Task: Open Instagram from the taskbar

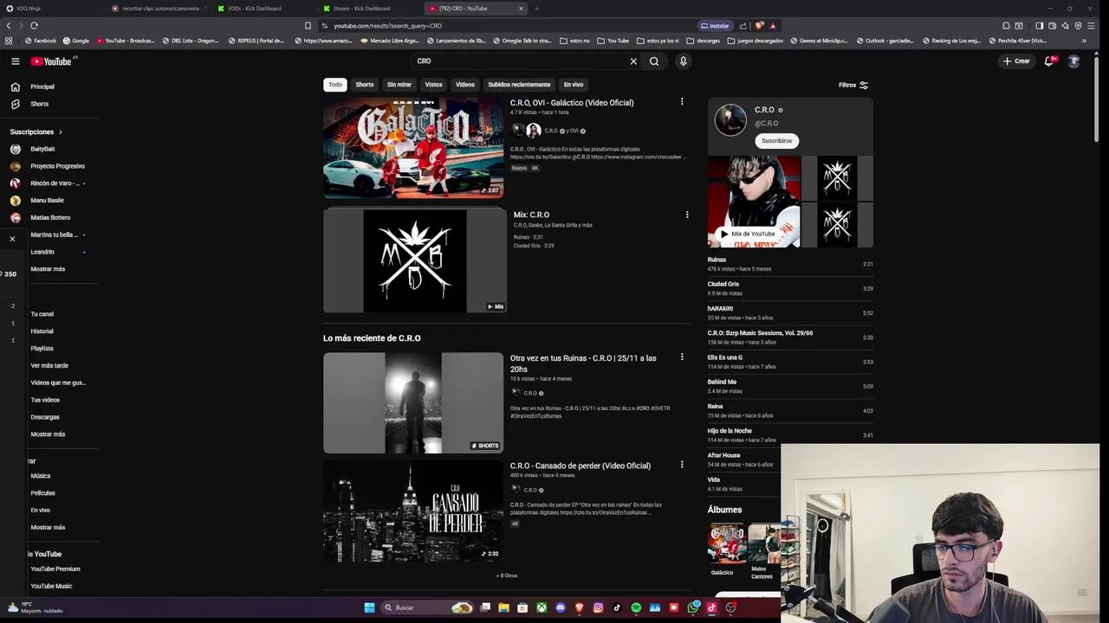Action: 598,607
